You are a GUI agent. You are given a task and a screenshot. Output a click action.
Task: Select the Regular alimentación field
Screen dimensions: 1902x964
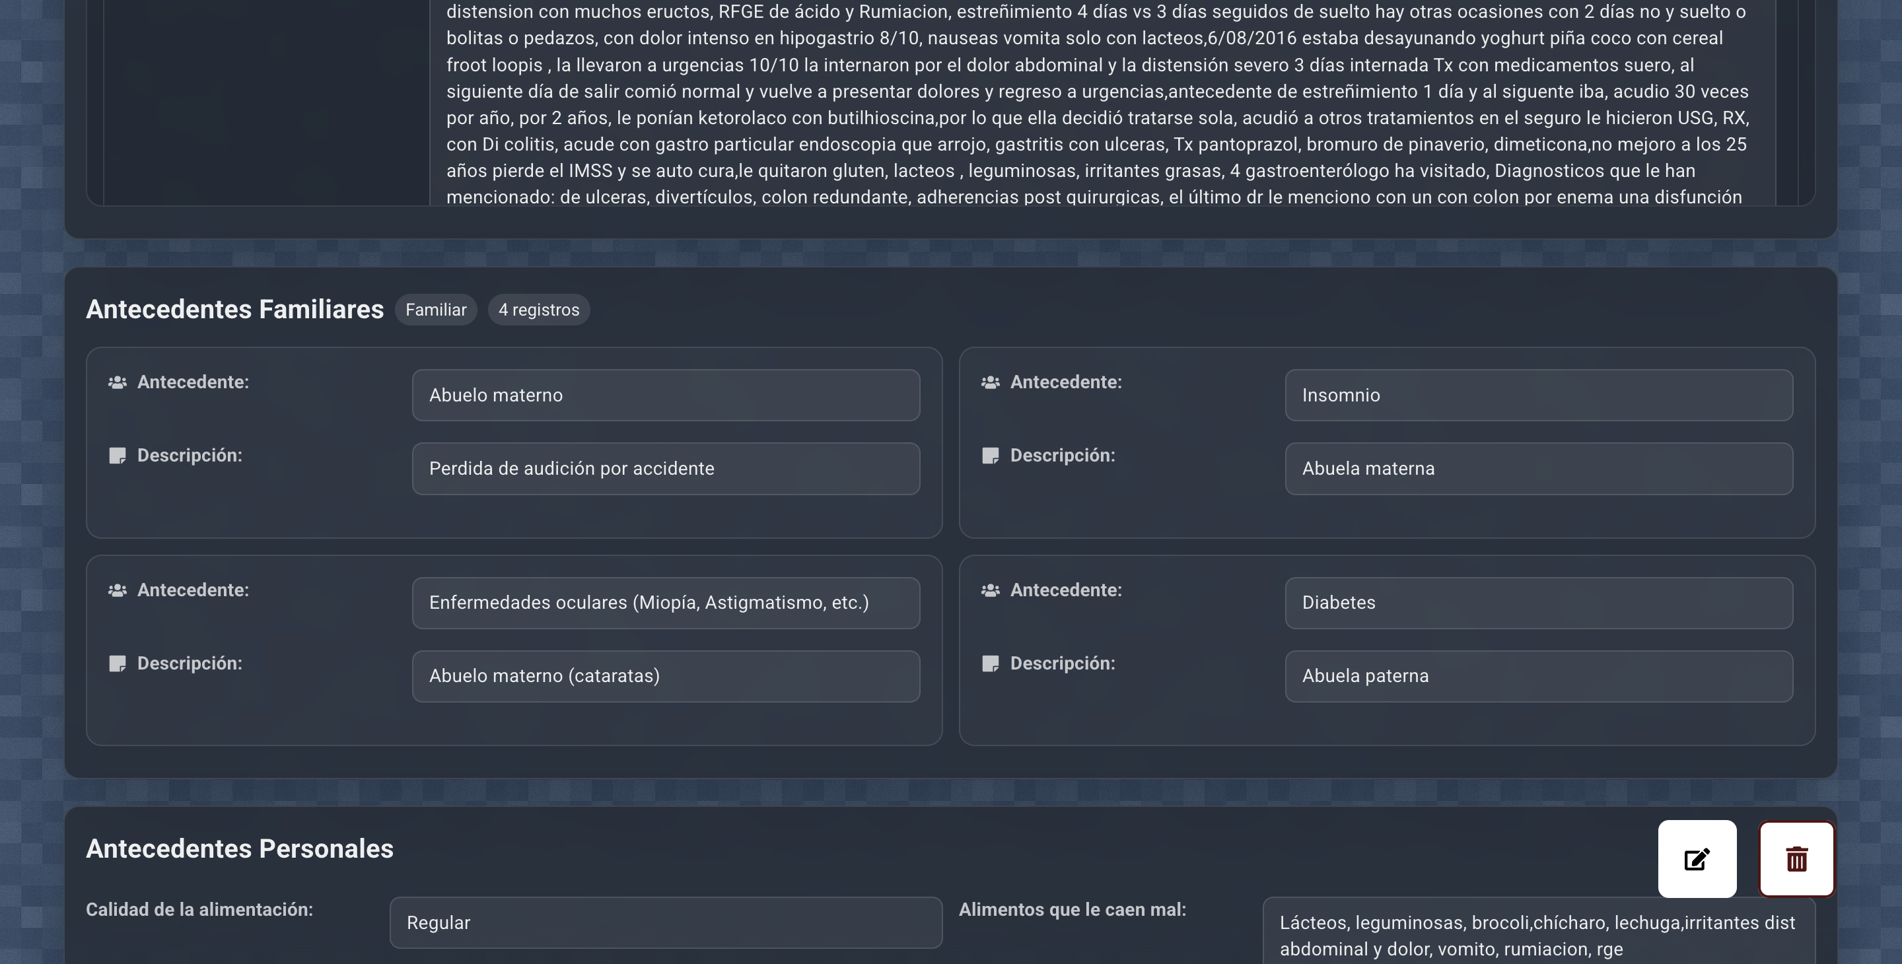pos(665,922)
